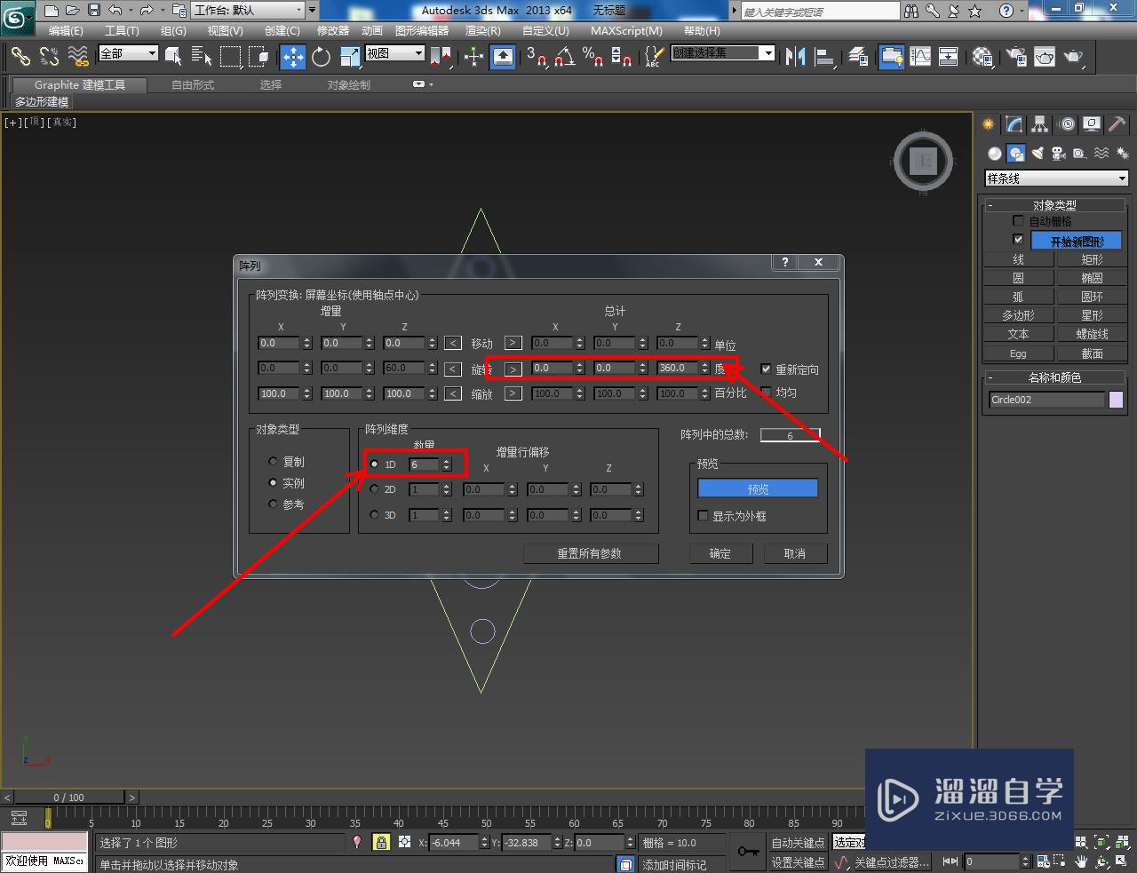This screenshot has height=873, width=1137.
Task: Toggle the 3D Snaps icon
Action: coord(536,57)
